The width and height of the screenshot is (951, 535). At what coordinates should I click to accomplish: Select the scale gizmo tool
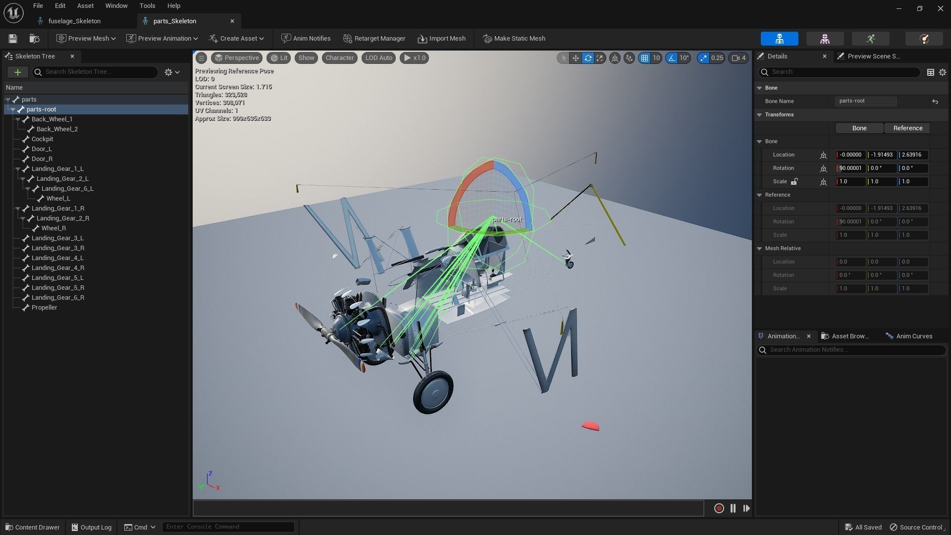click(600, 58)
